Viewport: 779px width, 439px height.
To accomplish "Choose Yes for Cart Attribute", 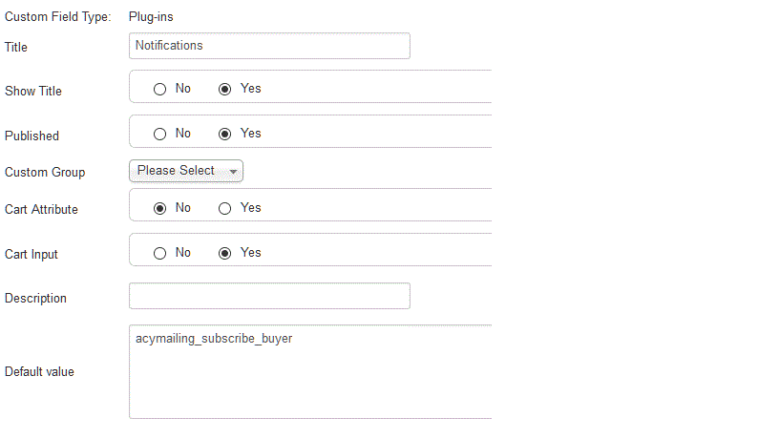I will 225,208.
